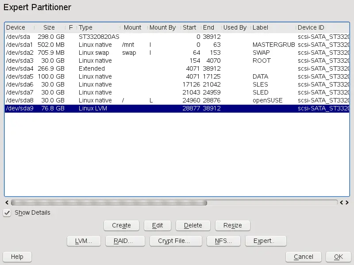The image size is (354, 265).
Task: Delete the selected partition
Action: pyautogui.click(x=193, y=225)
